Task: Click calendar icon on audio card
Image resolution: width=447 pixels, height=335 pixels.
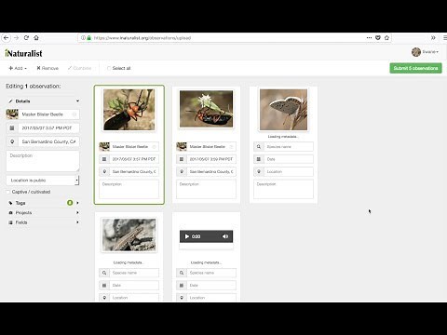Action: 182,285
